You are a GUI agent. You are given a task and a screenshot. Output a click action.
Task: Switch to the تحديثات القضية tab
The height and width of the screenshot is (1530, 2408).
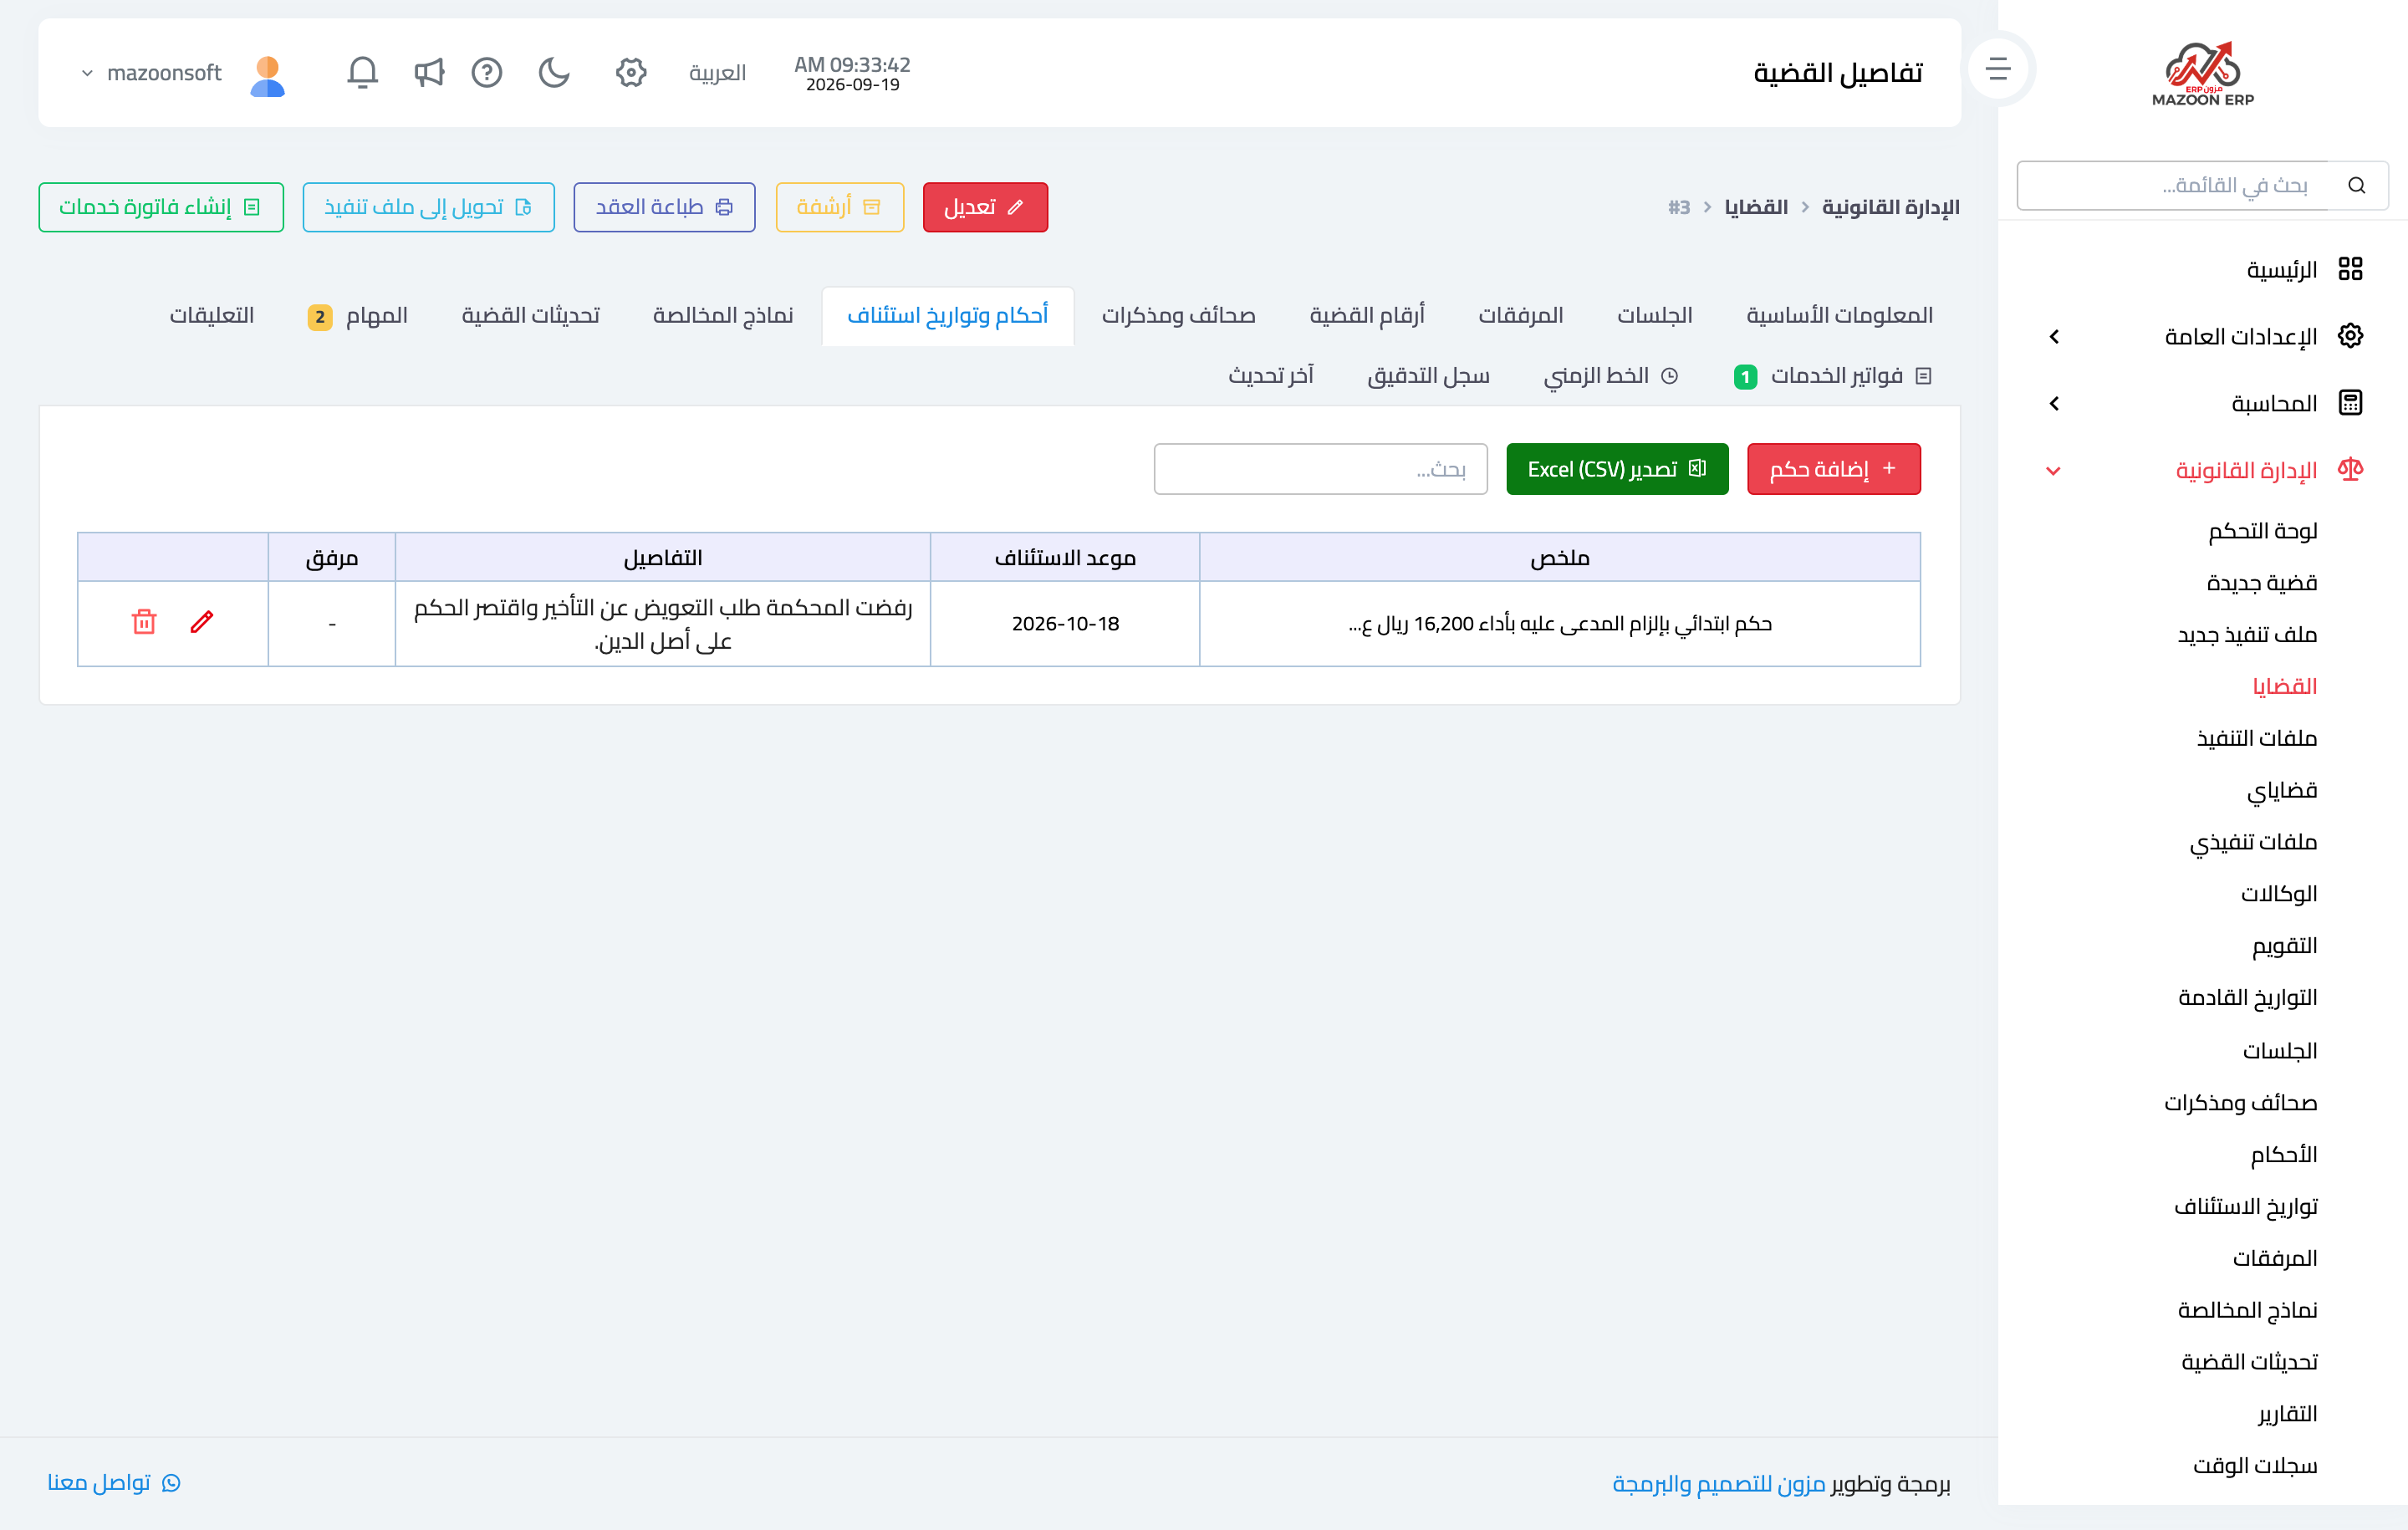pyautogui.click(x=530, y=316)
